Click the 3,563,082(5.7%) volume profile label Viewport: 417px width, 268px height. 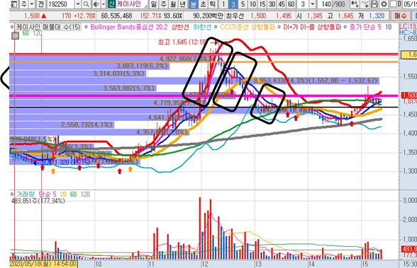pyautogui.click(x=129, y=88)
